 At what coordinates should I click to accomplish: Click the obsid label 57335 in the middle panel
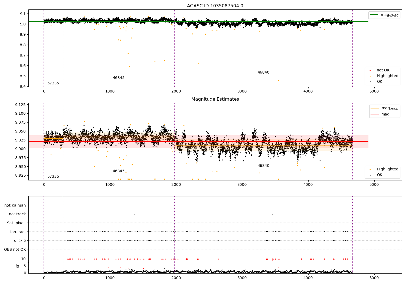tap(53, 177)
